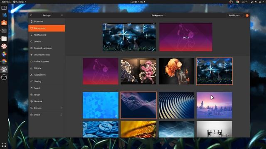Click the Bluetooth icon in sidebar
The width and height of the screenshot is (266, 149).
click(x=32, y=22)
